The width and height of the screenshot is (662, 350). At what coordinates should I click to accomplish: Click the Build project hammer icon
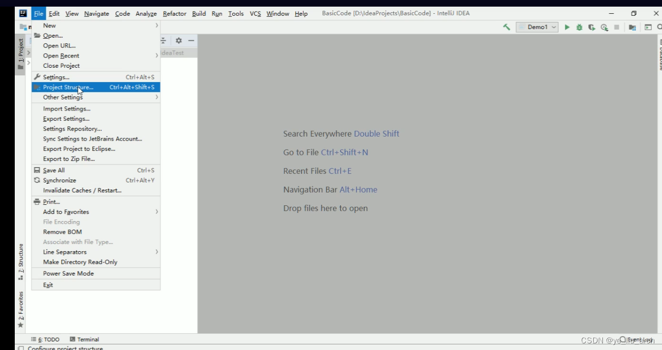506,27
